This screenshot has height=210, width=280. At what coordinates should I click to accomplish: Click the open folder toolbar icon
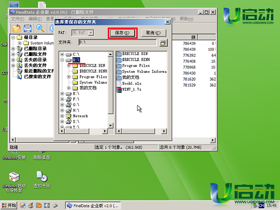pos(16,28)
